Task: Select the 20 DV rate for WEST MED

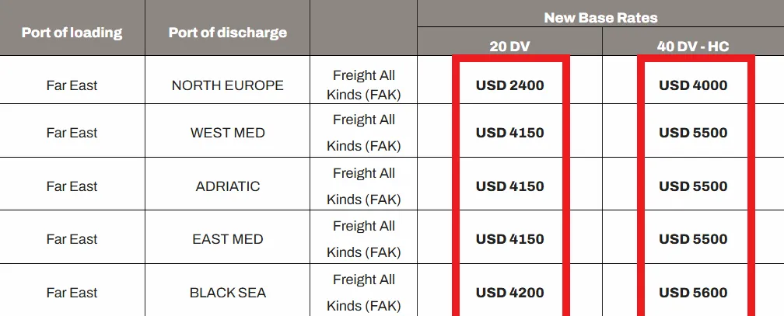Action: click(509, 133)
